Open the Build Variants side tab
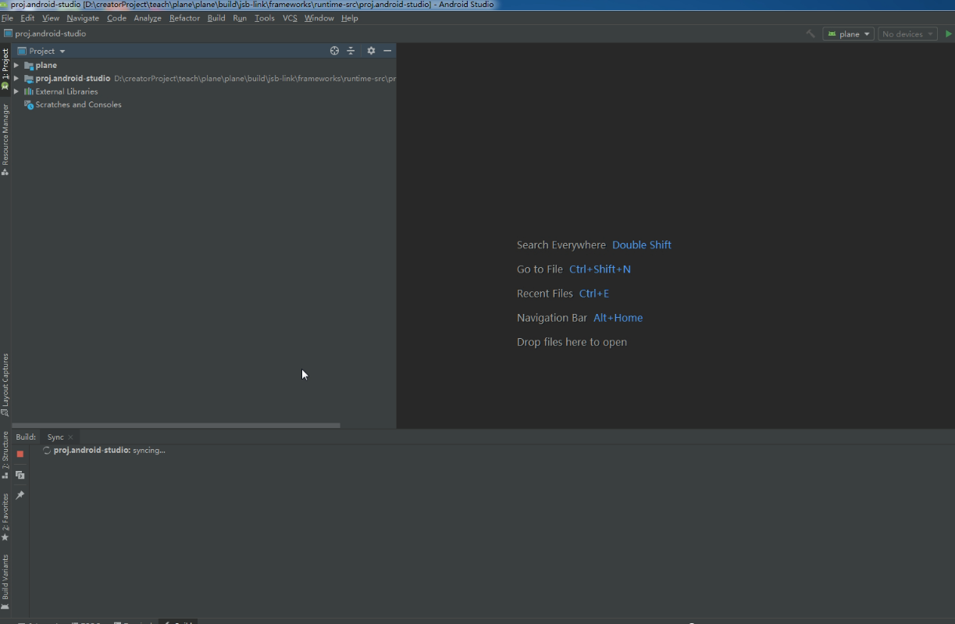The height and width of the screenshot is (624, 955). [x=5, y=582]
